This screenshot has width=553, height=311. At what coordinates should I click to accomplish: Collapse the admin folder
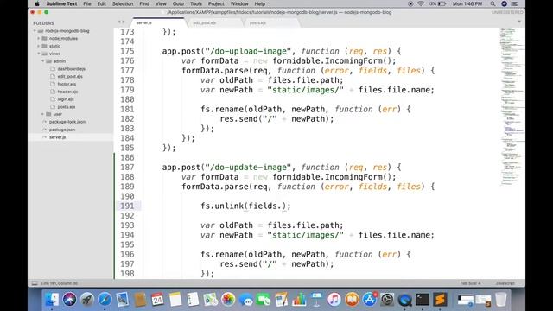[x=43, y=61]
